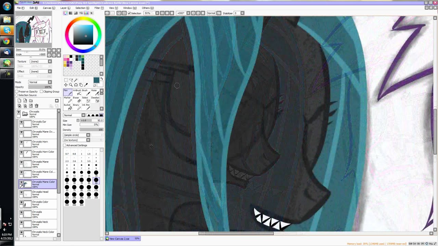
Task: Select brush size preset 20
Action: (x=96, y=174)
